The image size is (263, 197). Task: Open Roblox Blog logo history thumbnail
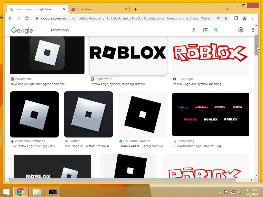(x=211, y=114)
